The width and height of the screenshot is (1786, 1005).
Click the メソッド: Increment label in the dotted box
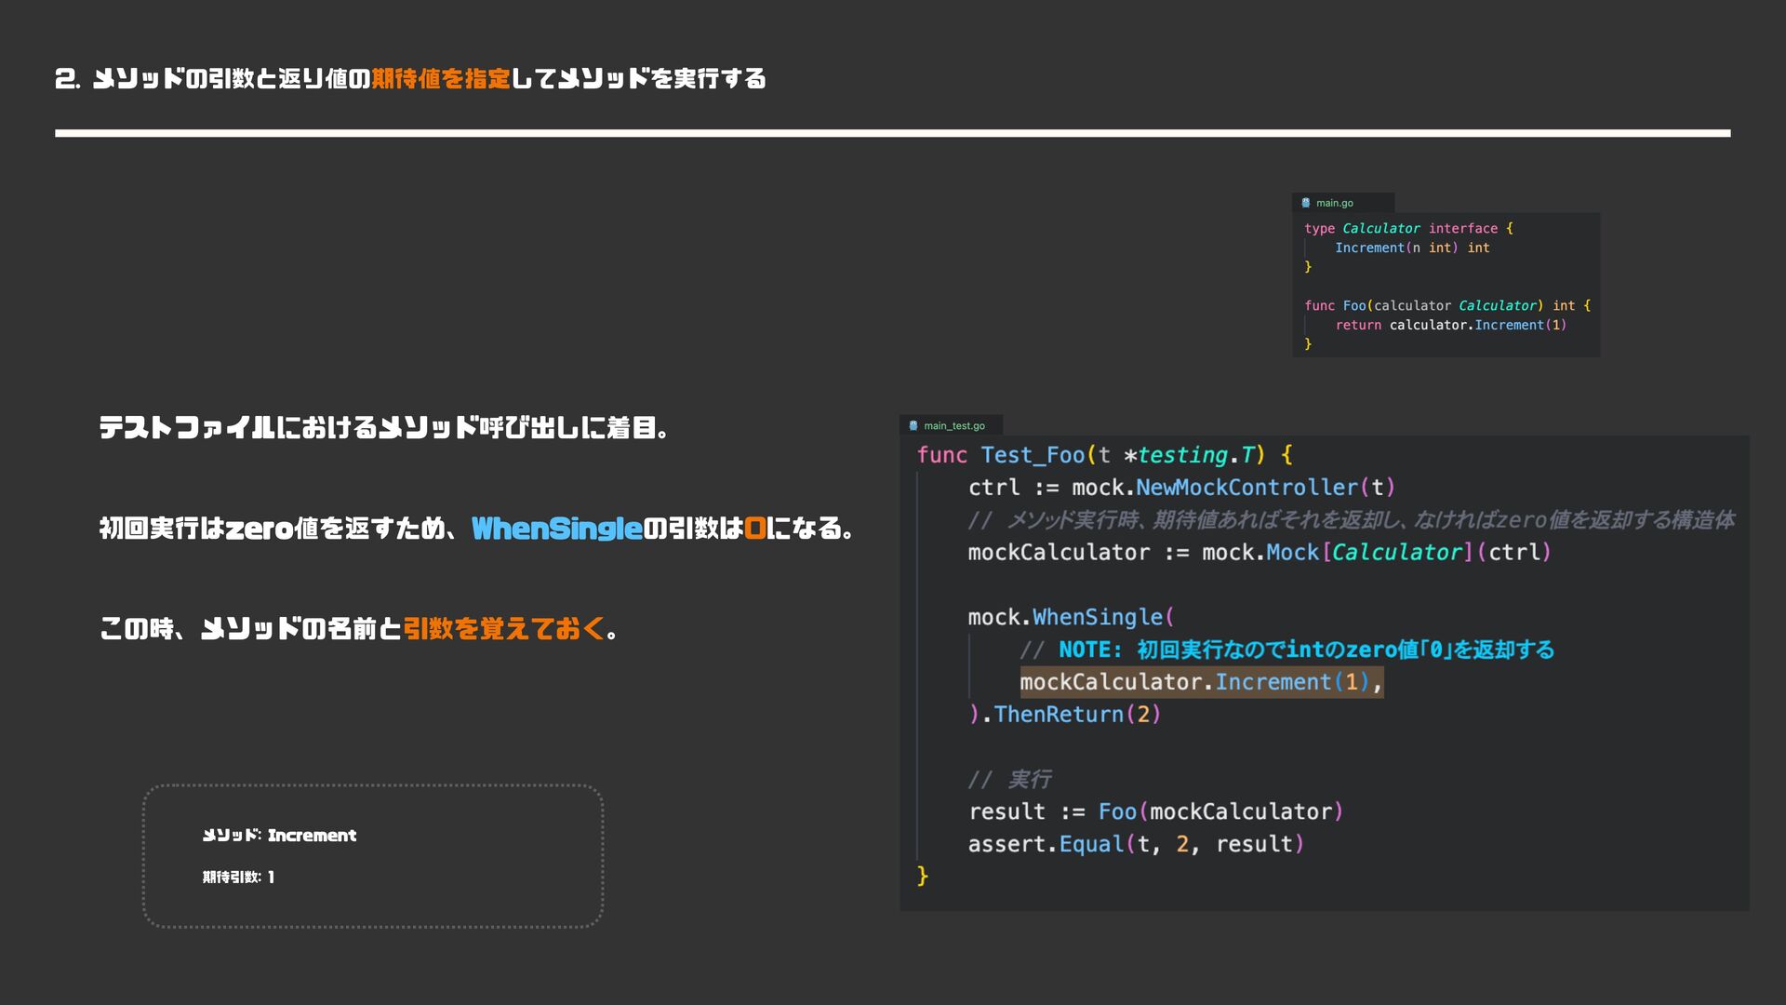coord(279,836)
